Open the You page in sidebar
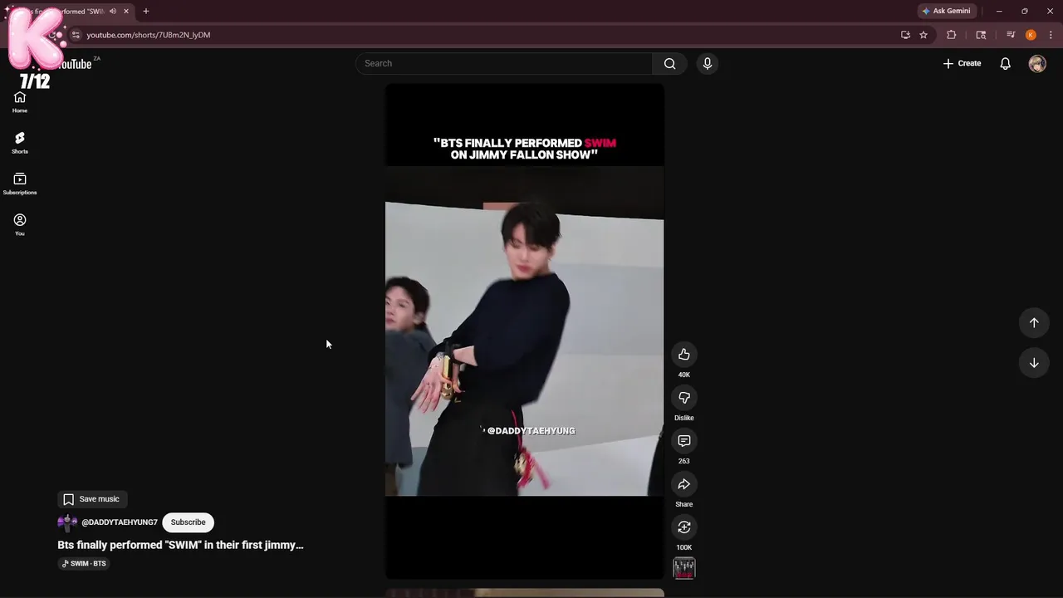Screen dimensions: 1063x598 [x=20, y=224]
